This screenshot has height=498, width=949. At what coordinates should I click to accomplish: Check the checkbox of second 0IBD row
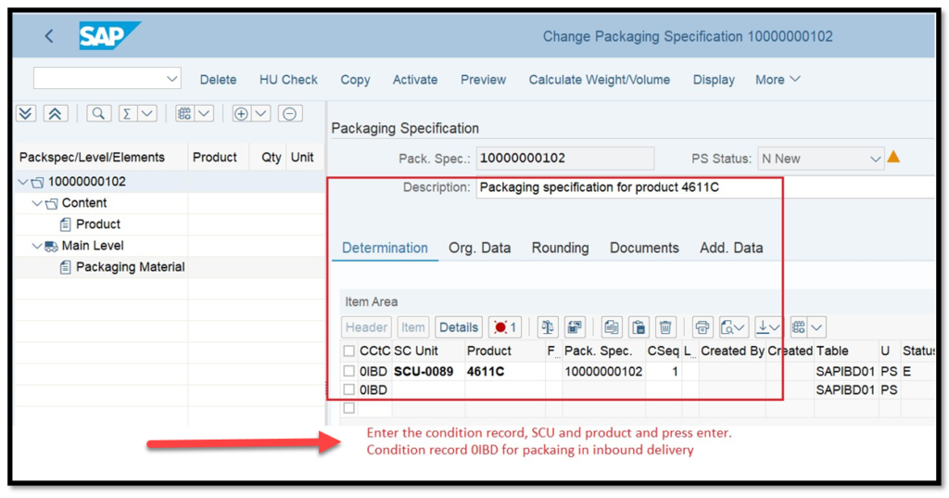[x=349, y=389]
